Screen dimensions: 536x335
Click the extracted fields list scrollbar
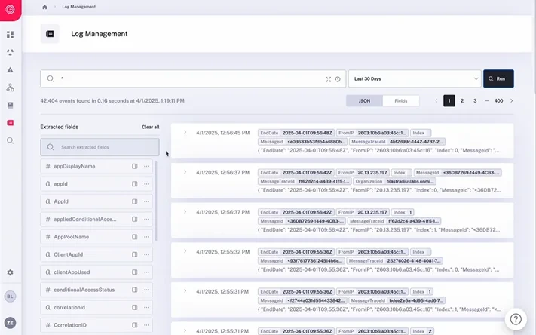156,201
